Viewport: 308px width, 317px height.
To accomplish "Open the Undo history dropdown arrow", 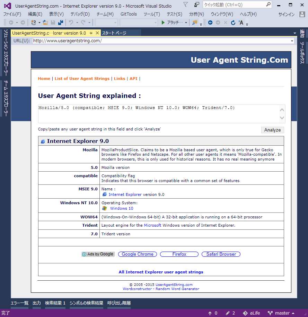I will pos(77,22).
